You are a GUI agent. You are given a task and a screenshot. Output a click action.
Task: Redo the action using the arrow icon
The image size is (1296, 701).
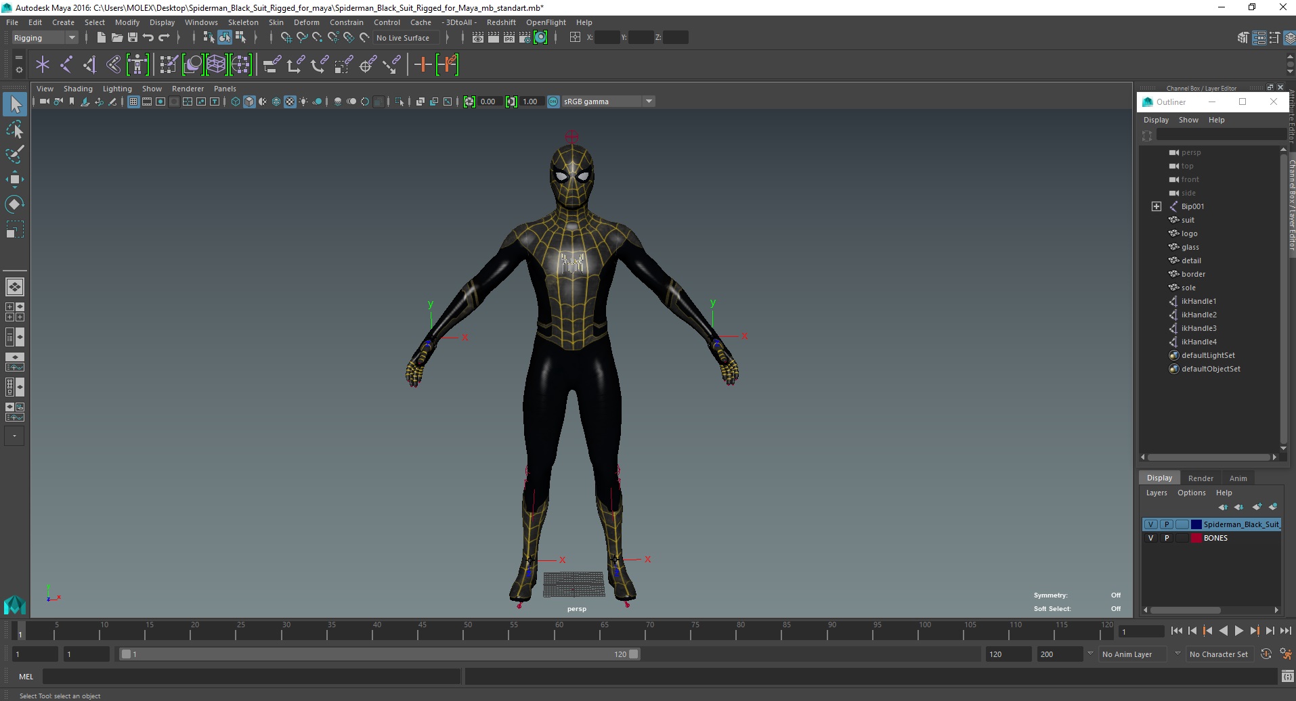pyautogui.click(x=164, y=38)
